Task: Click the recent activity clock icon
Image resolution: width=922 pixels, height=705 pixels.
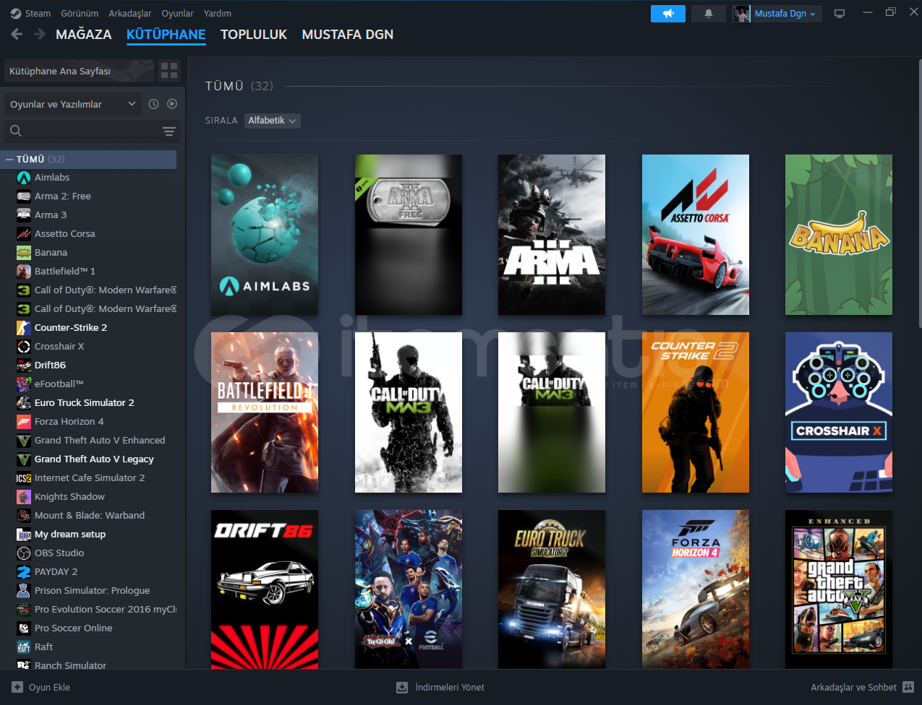Action: point(153,104)
